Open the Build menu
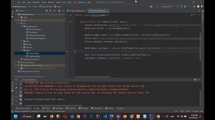The height and width of the screenshot is (120, 215). pyautogui.click(x=58, y=2)
